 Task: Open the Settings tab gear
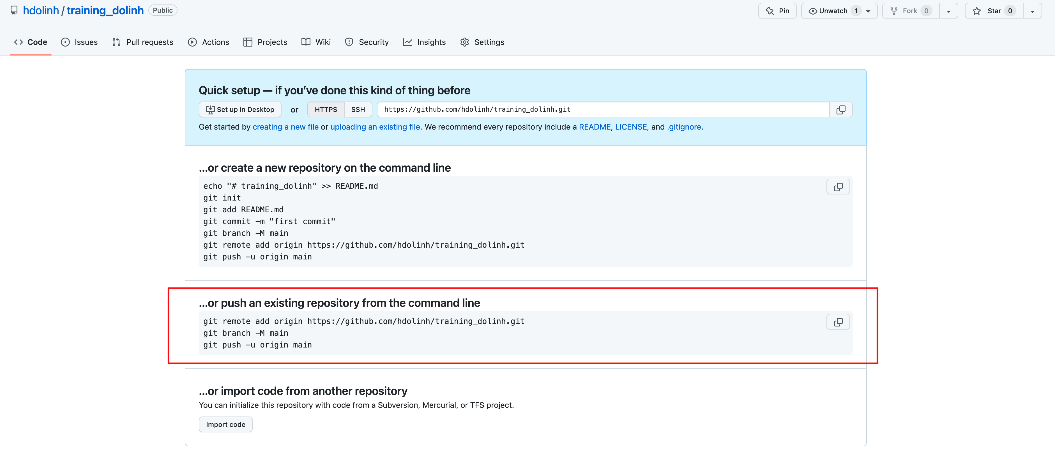tap(464, 42)
